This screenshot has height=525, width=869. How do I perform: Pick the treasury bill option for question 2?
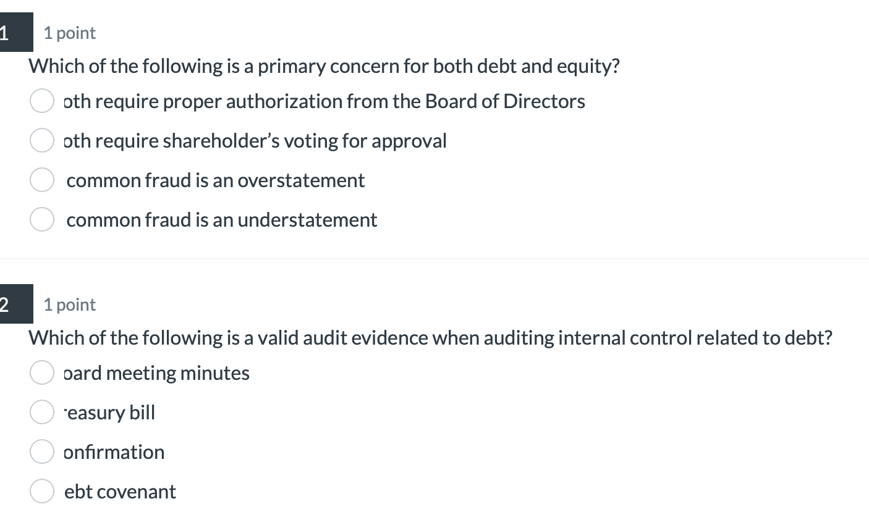41,412
